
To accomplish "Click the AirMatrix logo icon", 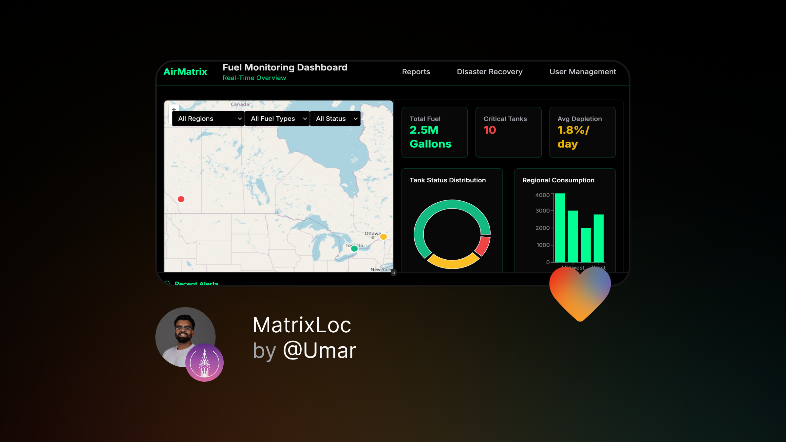I will tap(185, 72).
